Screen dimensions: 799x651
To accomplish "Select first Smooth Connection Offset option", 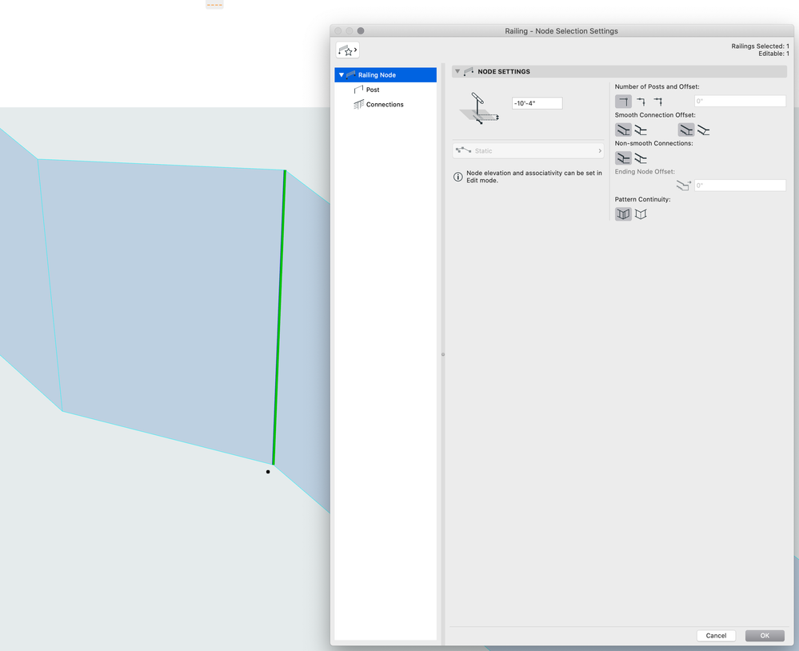I will (623, 130).
